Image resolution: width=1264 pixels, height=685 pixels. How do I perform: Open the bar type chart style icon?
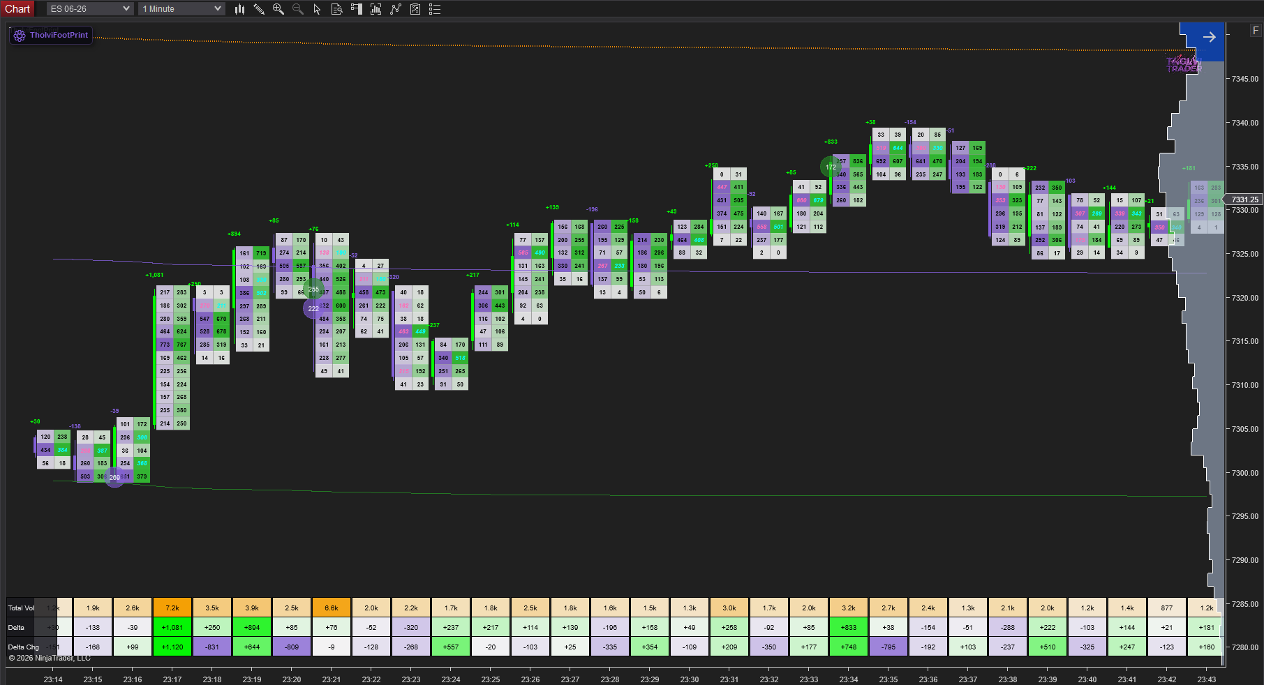pos(239,9)
